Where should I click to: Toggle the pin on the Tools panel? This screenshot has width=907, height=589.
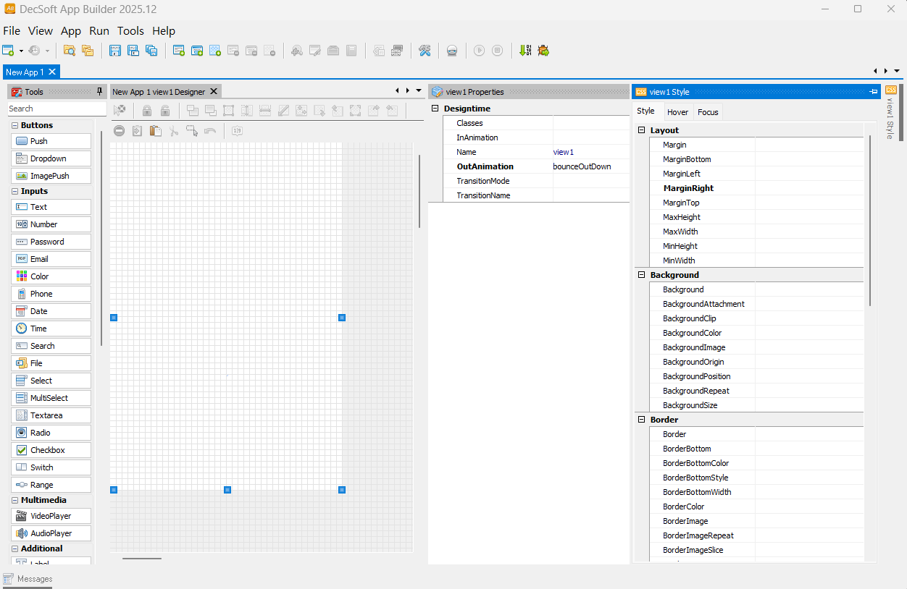(x=100, y=92)
